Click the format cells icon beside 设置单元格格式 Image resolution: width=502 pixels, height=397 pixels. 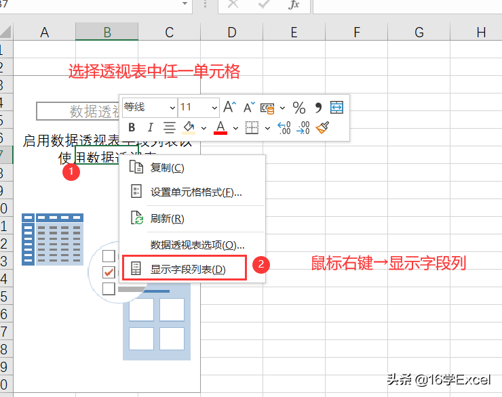pos(136,191)
